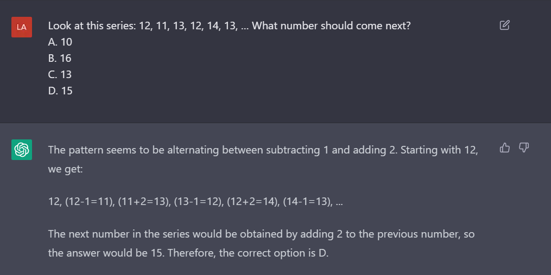The image size is (551, 275).
Task: Click answer option A. 10
Action: click(x=60, y=42)
